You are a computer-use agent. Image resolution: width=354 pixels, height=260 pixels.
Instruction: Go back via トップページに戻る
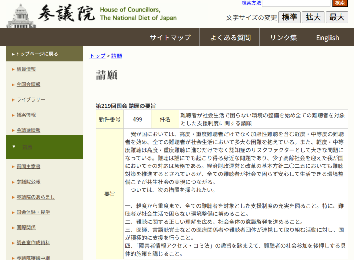pyautogui.click(x=37, y=54)
